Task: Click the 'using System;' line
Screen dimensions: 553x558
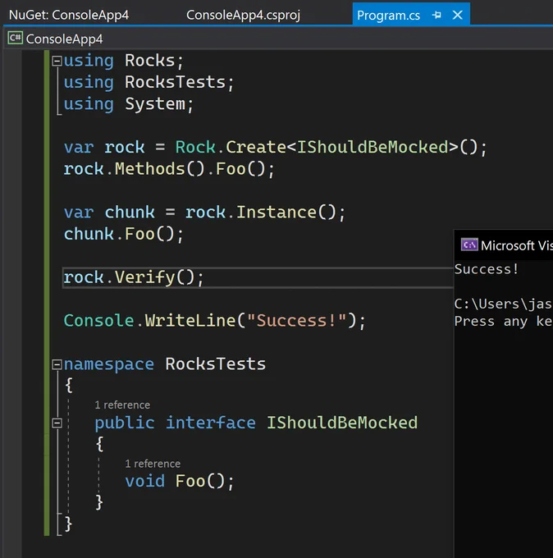Action: (129, 104)
